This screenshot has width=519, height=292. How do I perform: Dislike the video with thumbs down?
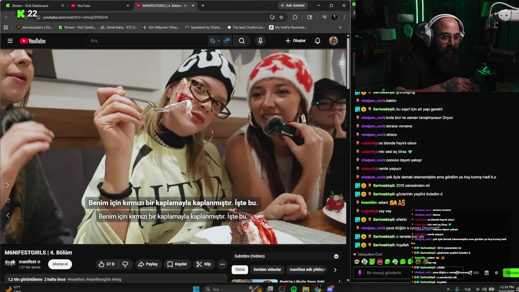(x=125, y=264)
